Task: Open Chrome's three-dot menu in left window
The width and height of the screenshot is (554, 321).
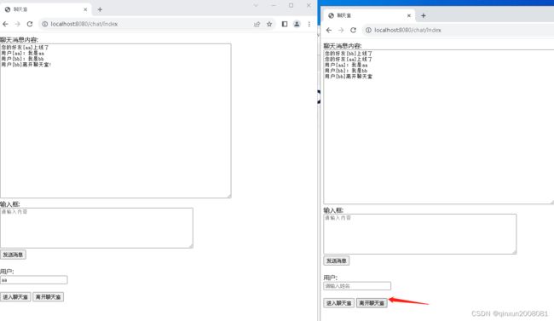Action: click(x=309, y=24)
